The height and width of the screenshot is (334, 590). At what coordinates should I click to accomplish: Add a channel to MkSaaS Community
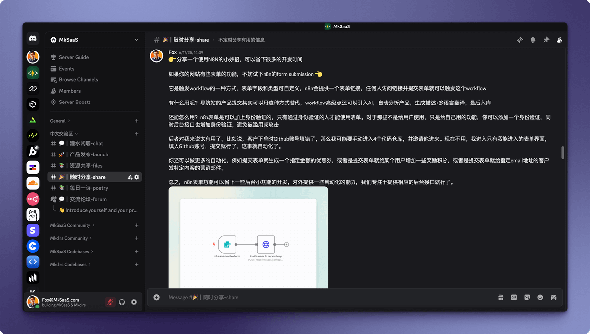coord(137,225)
